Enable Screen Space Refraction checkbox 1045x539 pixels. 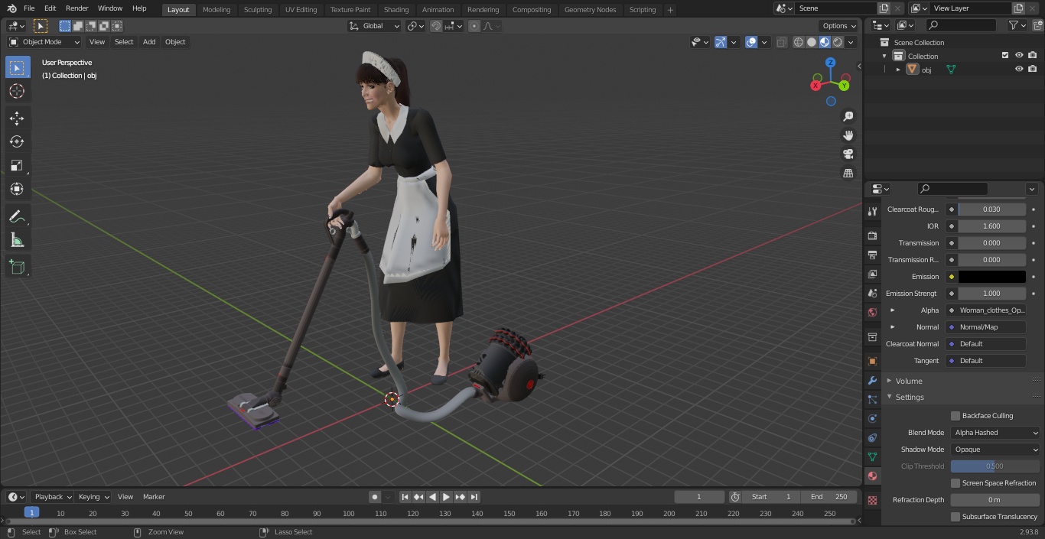point(955,483)
